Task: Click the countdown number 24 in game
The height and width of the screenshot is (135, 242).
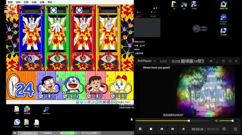Action: point(25,90)
